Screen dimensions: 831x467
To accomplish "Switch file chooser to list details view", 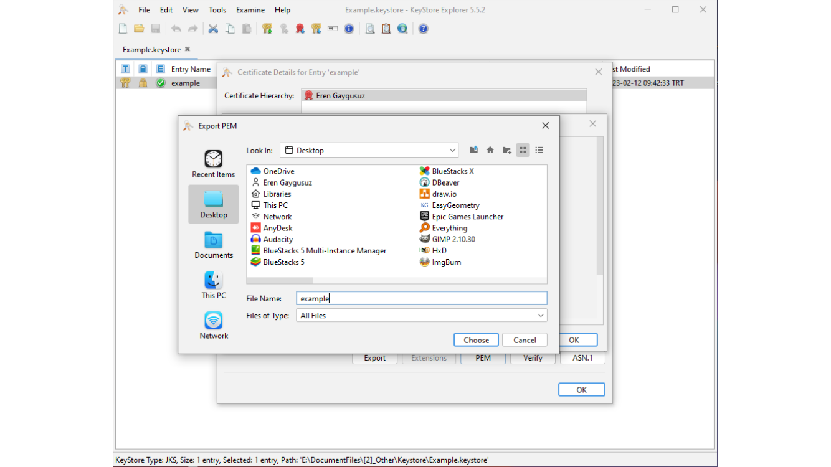I will pyautogui.click(x=539, y=150).
